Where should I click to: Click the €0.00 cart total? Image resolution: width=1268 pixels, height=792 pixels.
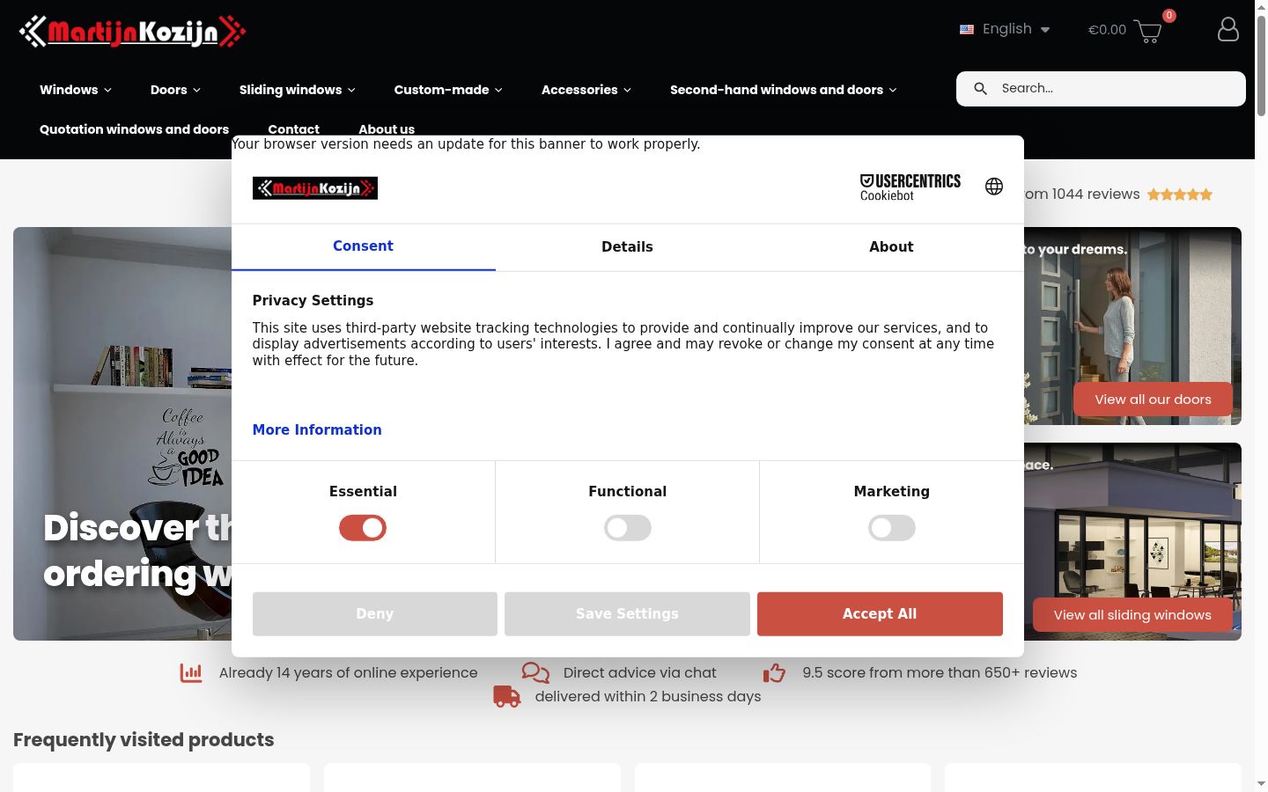(1107, 30)
